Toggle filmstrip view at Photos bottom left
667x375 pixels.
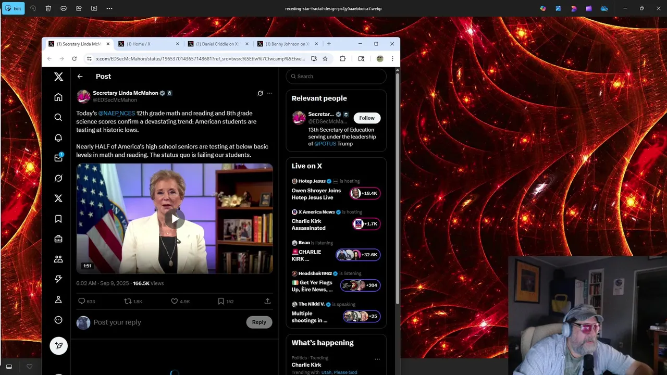pos(9,367)
